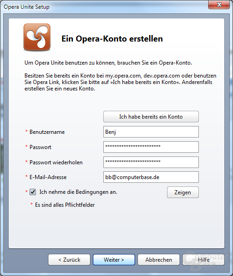Cancel setup with Abbrechen button
The height and width of the screenshot is (276, 233).
click(159, 260)
